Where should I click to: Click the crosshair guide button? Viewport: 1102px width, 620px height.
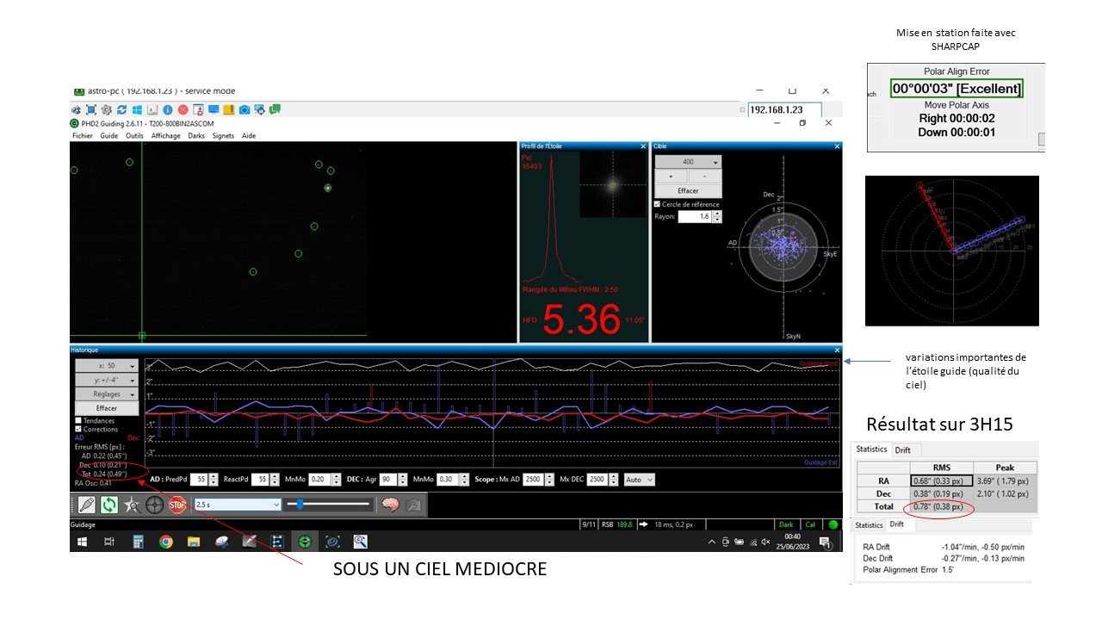155,505
